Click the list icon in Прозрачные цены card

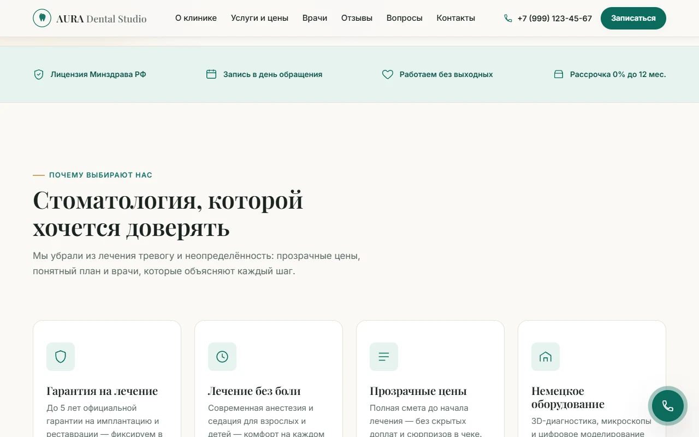tap(384, 357)
